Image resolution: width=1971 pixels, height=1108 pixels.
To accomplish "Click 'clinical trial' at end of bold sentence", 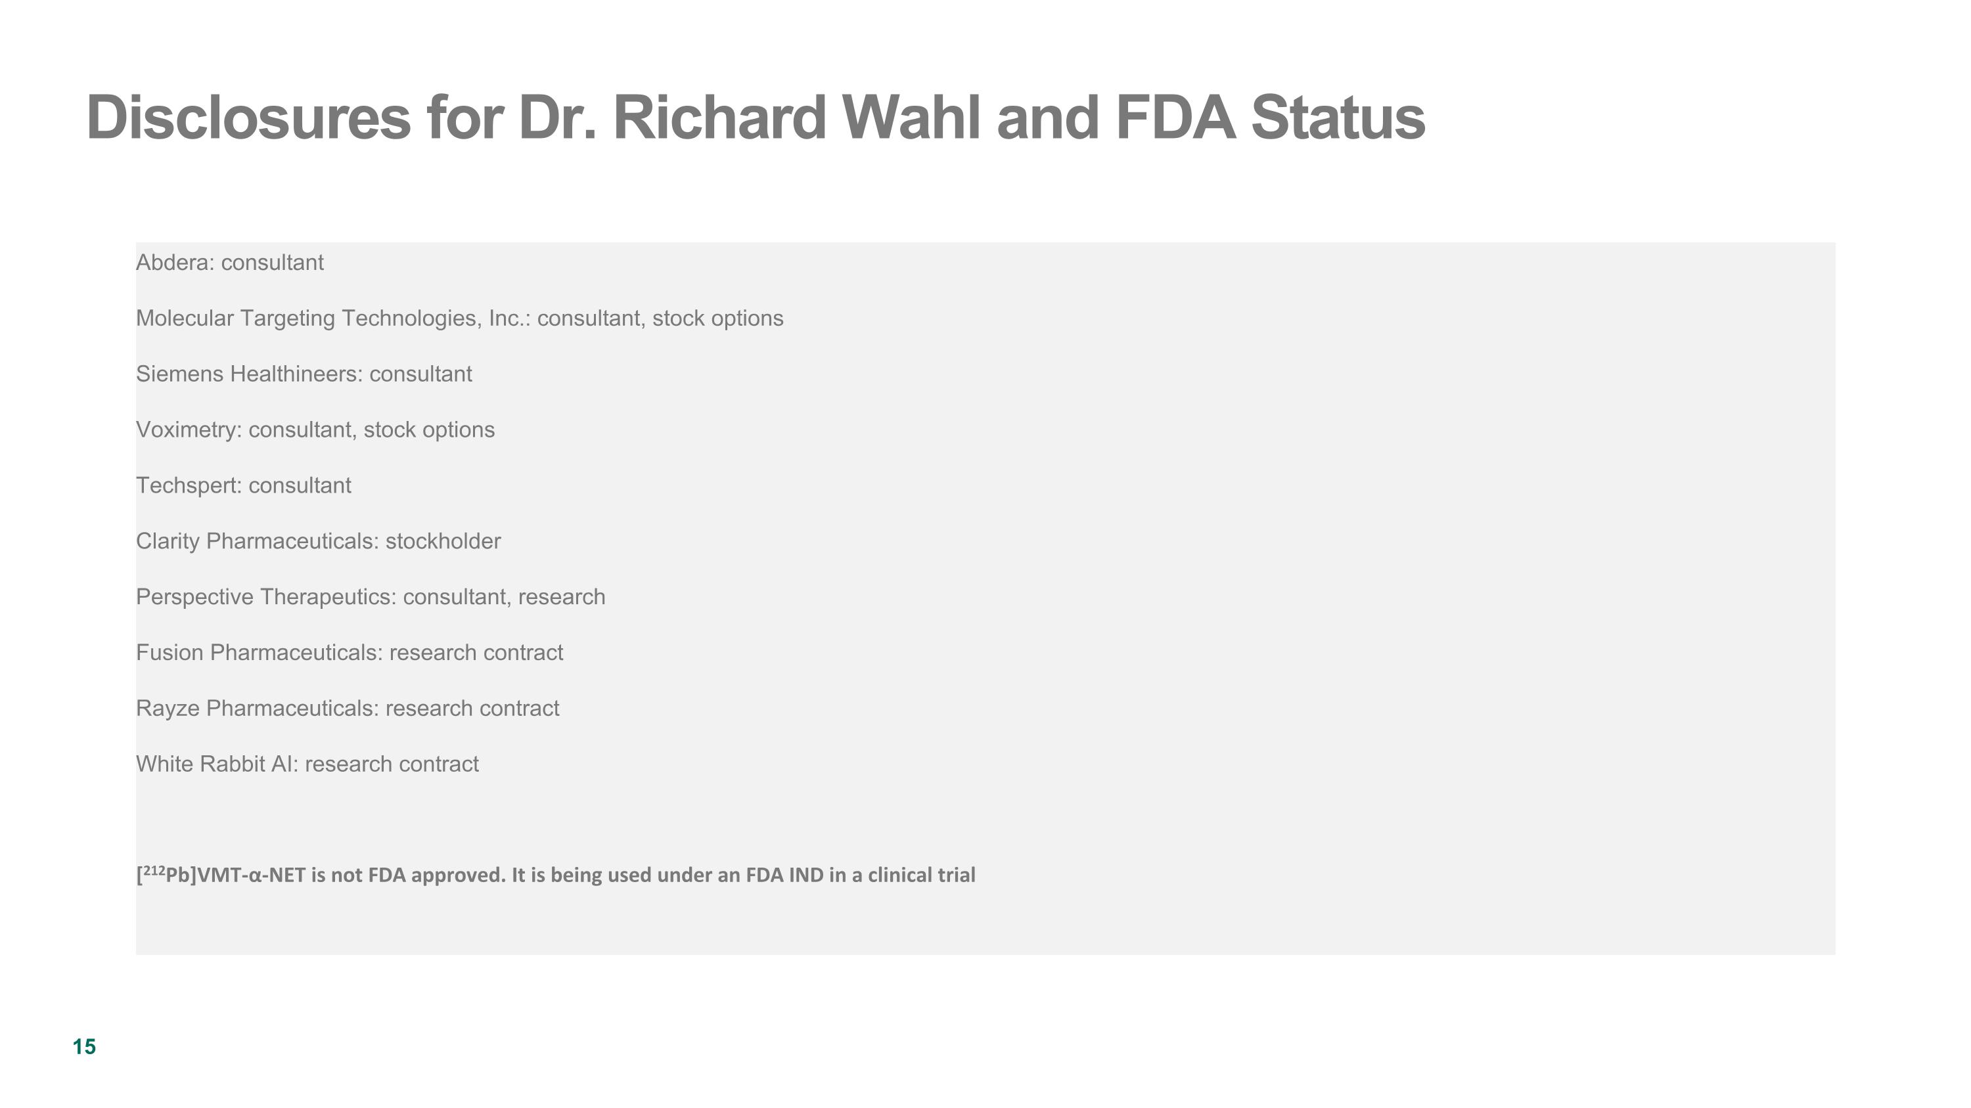I will pyautogui.click(x=921, y=875).
